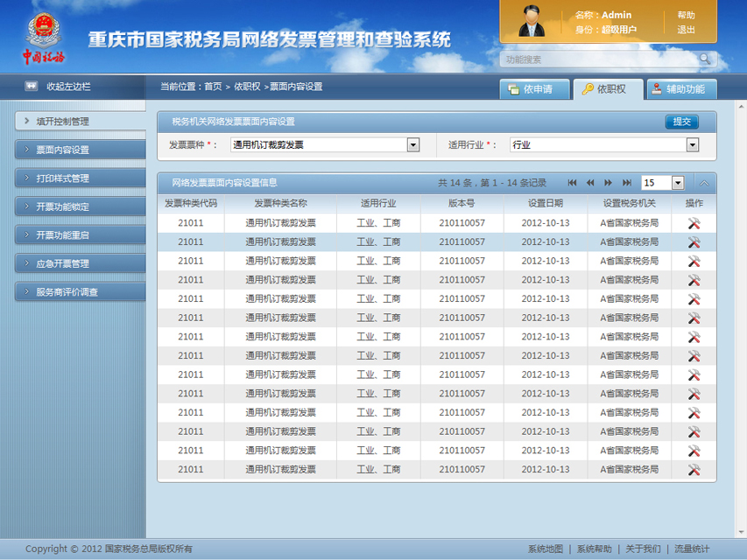Click the page scrollbar's up arrow
Image resolution: width=747 pixels, height=560 pixels.
click(x=741, y=106)
